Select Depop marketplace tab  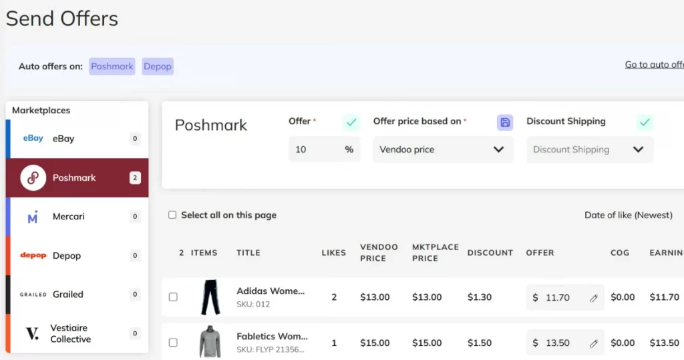point(77,255)
